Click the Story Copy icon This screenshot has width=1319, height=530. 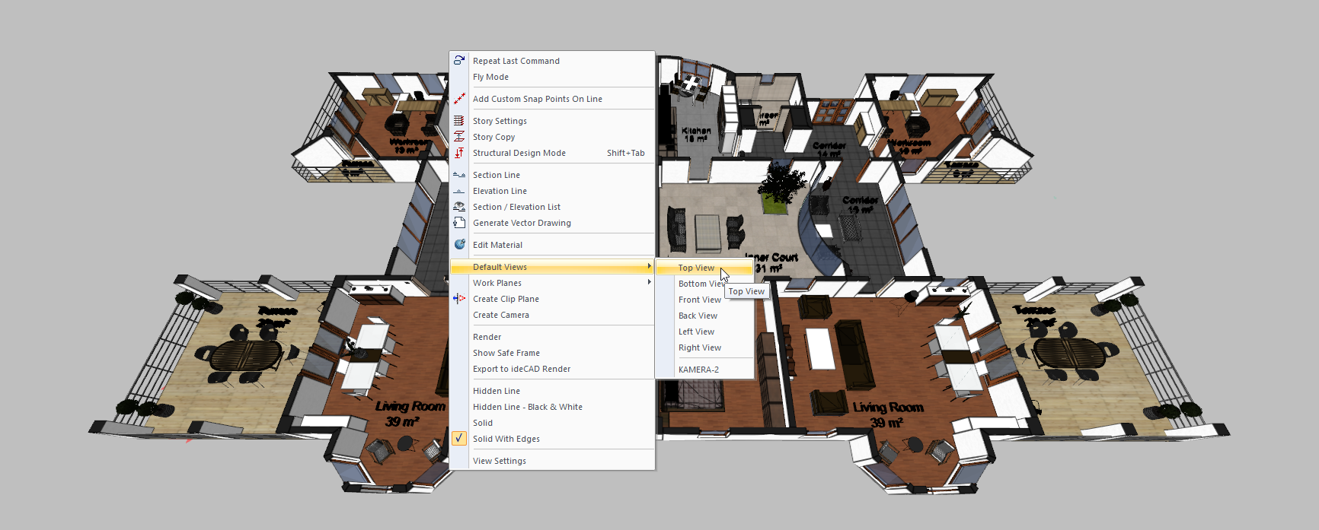point(459,137)
